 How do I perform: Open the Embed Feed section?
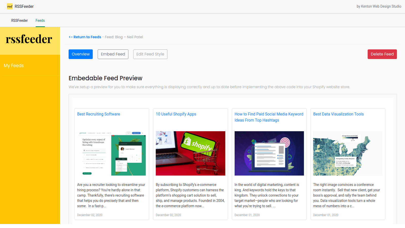[113, 54]
